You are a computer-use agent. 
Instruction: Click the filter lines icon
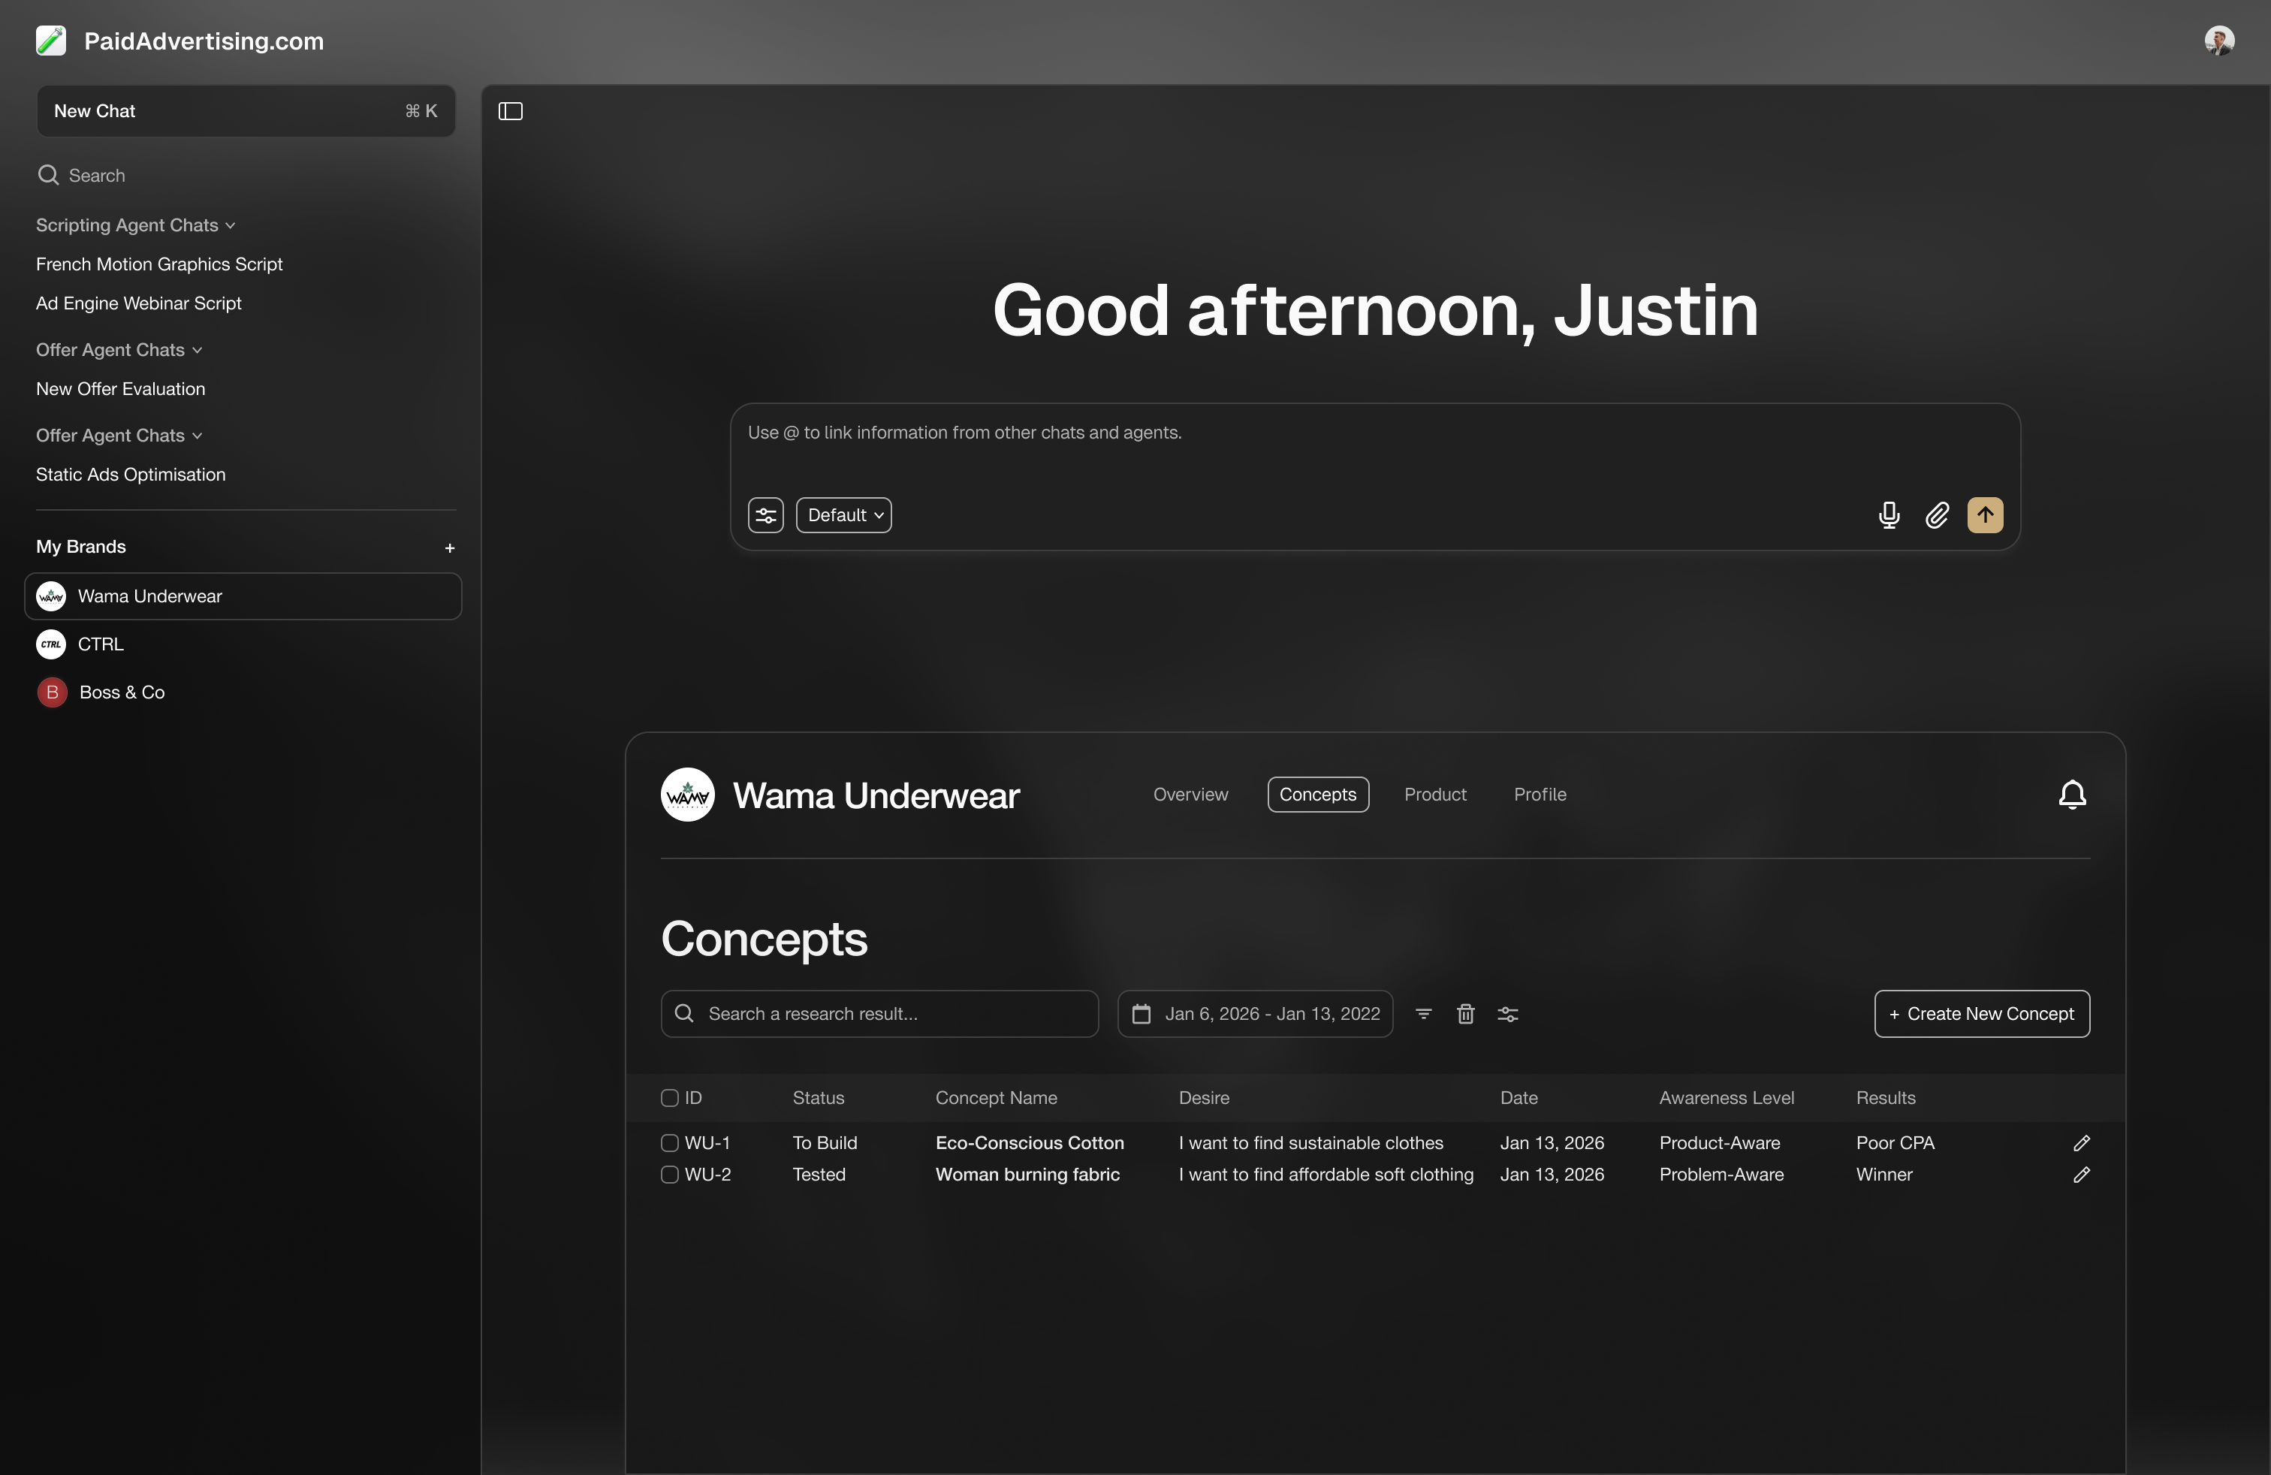click(x=1422, y=1014)
